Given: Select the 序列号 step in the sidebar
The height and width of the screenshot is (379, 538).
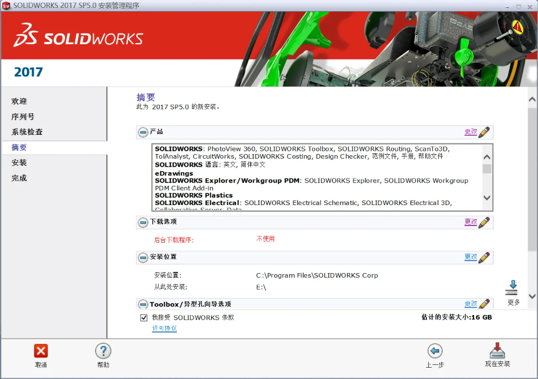Looking at the screenshot, I should (x=23, y=117).
